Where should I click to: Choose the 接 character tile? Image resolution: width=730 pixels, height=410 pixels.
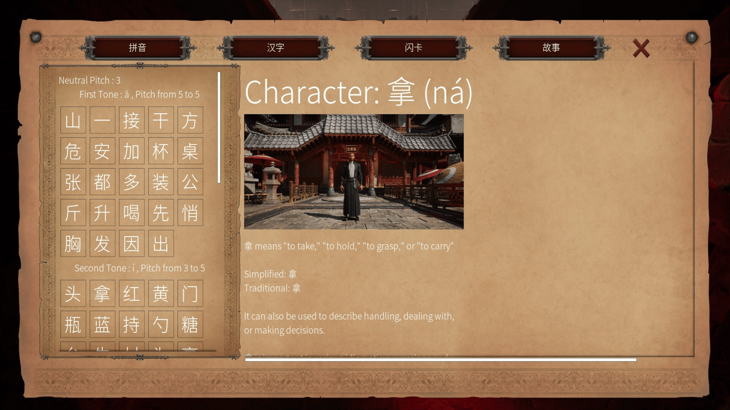[x=132, y=120]
